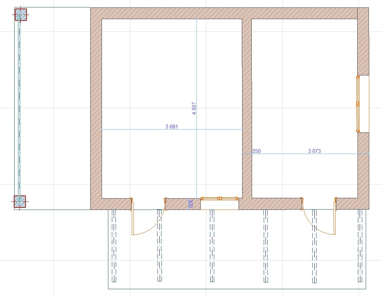Image resolution: width=382 pixels, height=297 pixels.
Task: Select the 4 697 vertical dimension text
Action: (194, 108)
